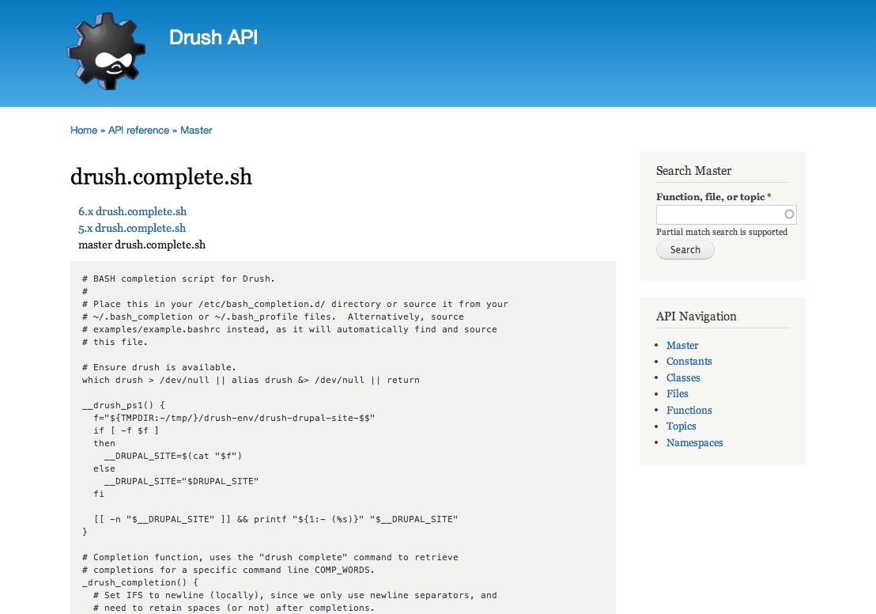Screen dimensions: 876x614
Task: Click the '__DRUPAL_SITE=$(cat "$f")' line
Action: click(173, 457)
